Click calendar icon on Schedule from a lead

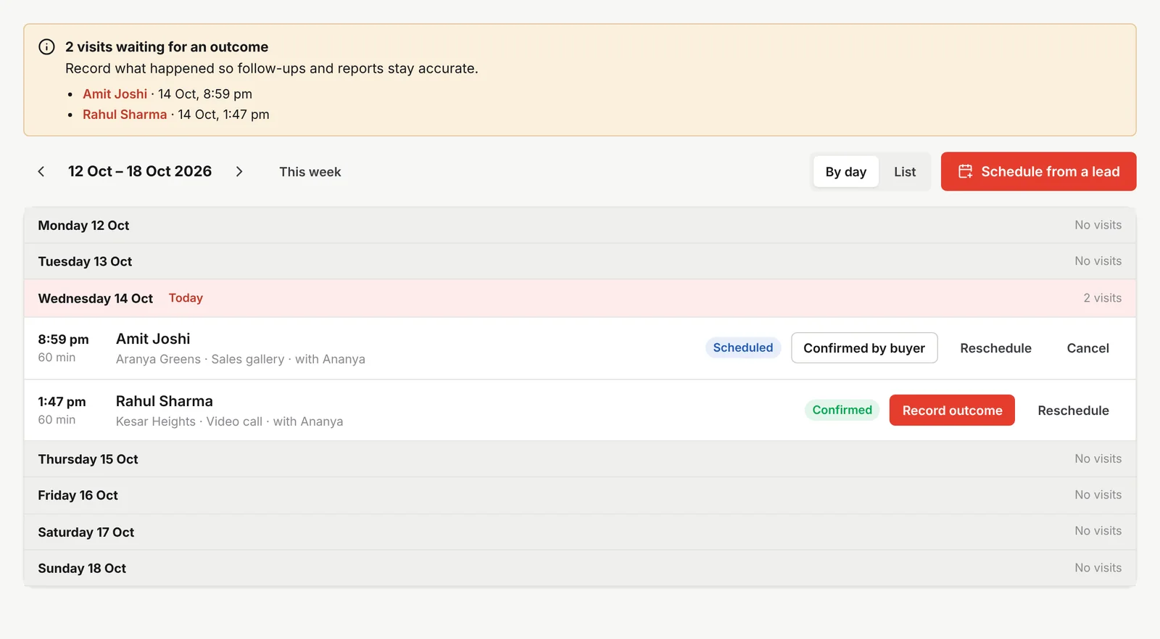[965, 172]
